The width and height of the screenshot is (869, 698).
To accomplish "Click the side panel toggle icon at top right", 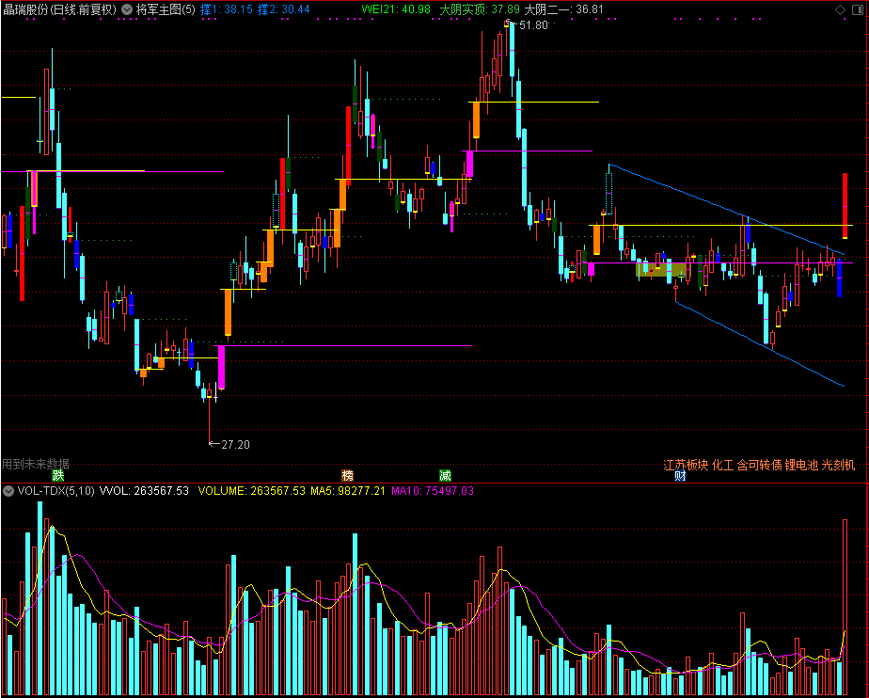I will click(857, 9).
